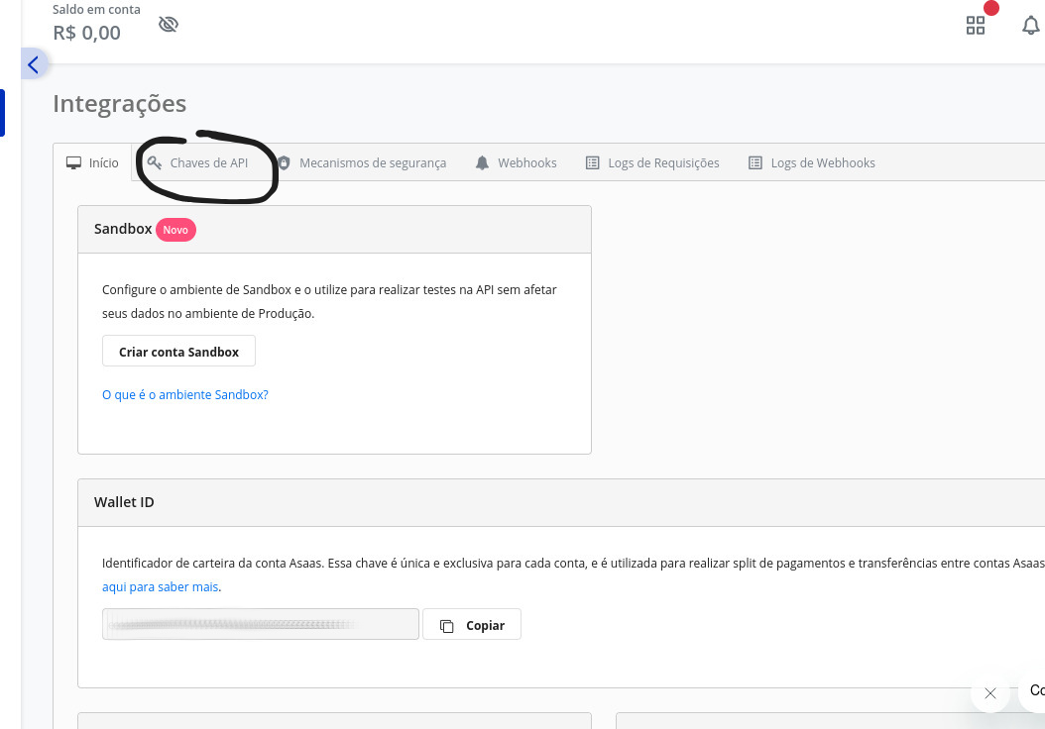
Task: Open the apps grid icon menu
Action: tap(976, 26)
